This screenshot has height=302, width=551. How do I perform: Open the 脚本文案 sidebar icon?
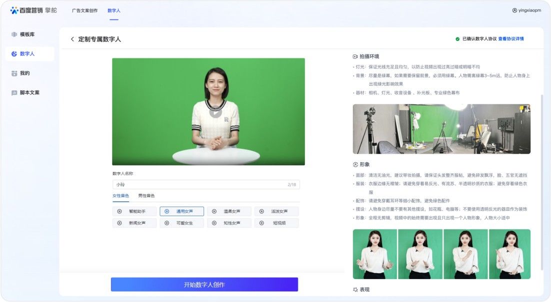click(14, 93)
